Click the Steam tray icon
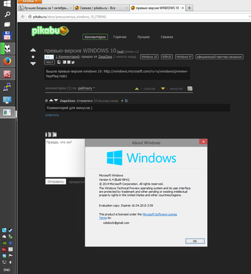The height and width of the screenshot is (274, 251). click(11, 231)
